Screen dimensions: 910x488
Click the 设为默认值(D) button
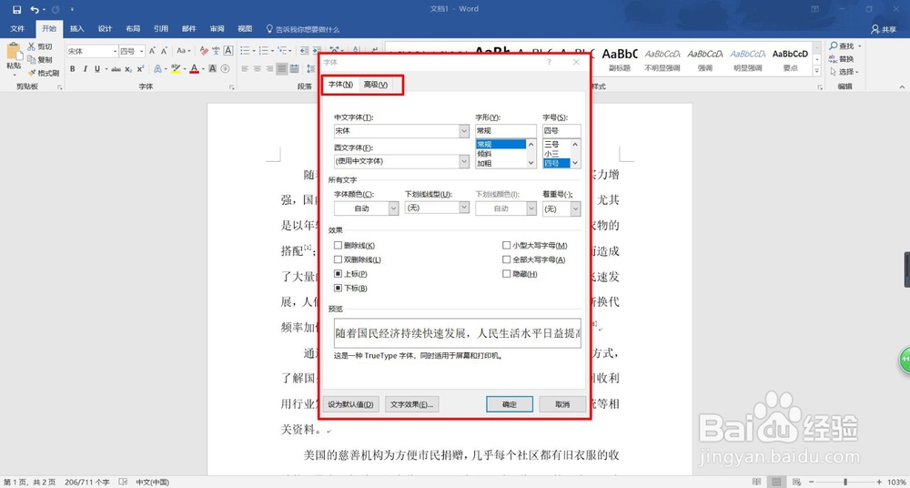pos(351,404)
